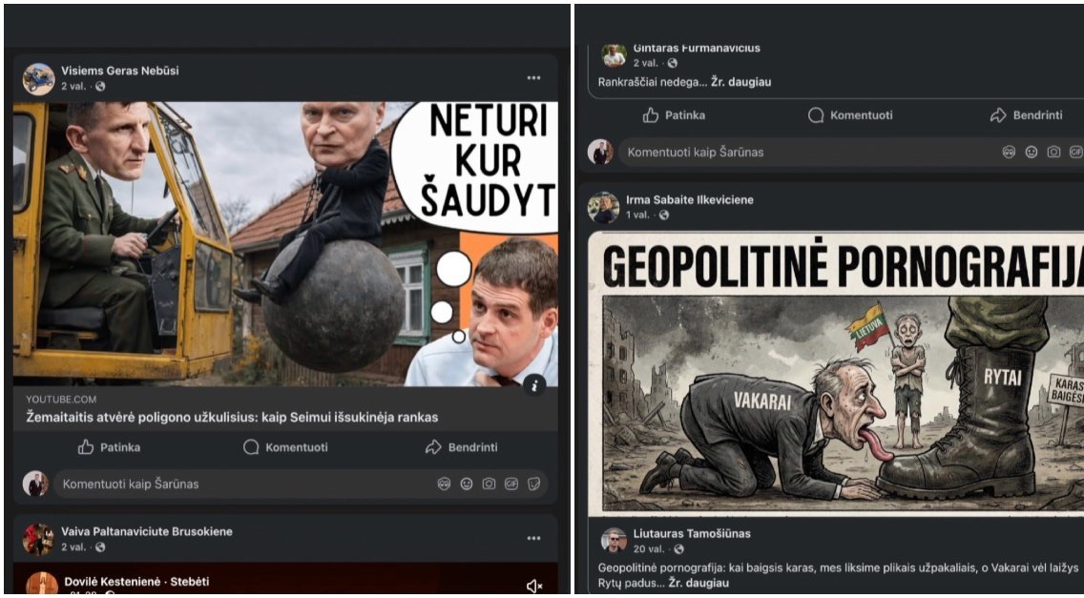Open sticker icon in left comment box
The height and width of the screenshot is (598, 1084).
(533, 484)
